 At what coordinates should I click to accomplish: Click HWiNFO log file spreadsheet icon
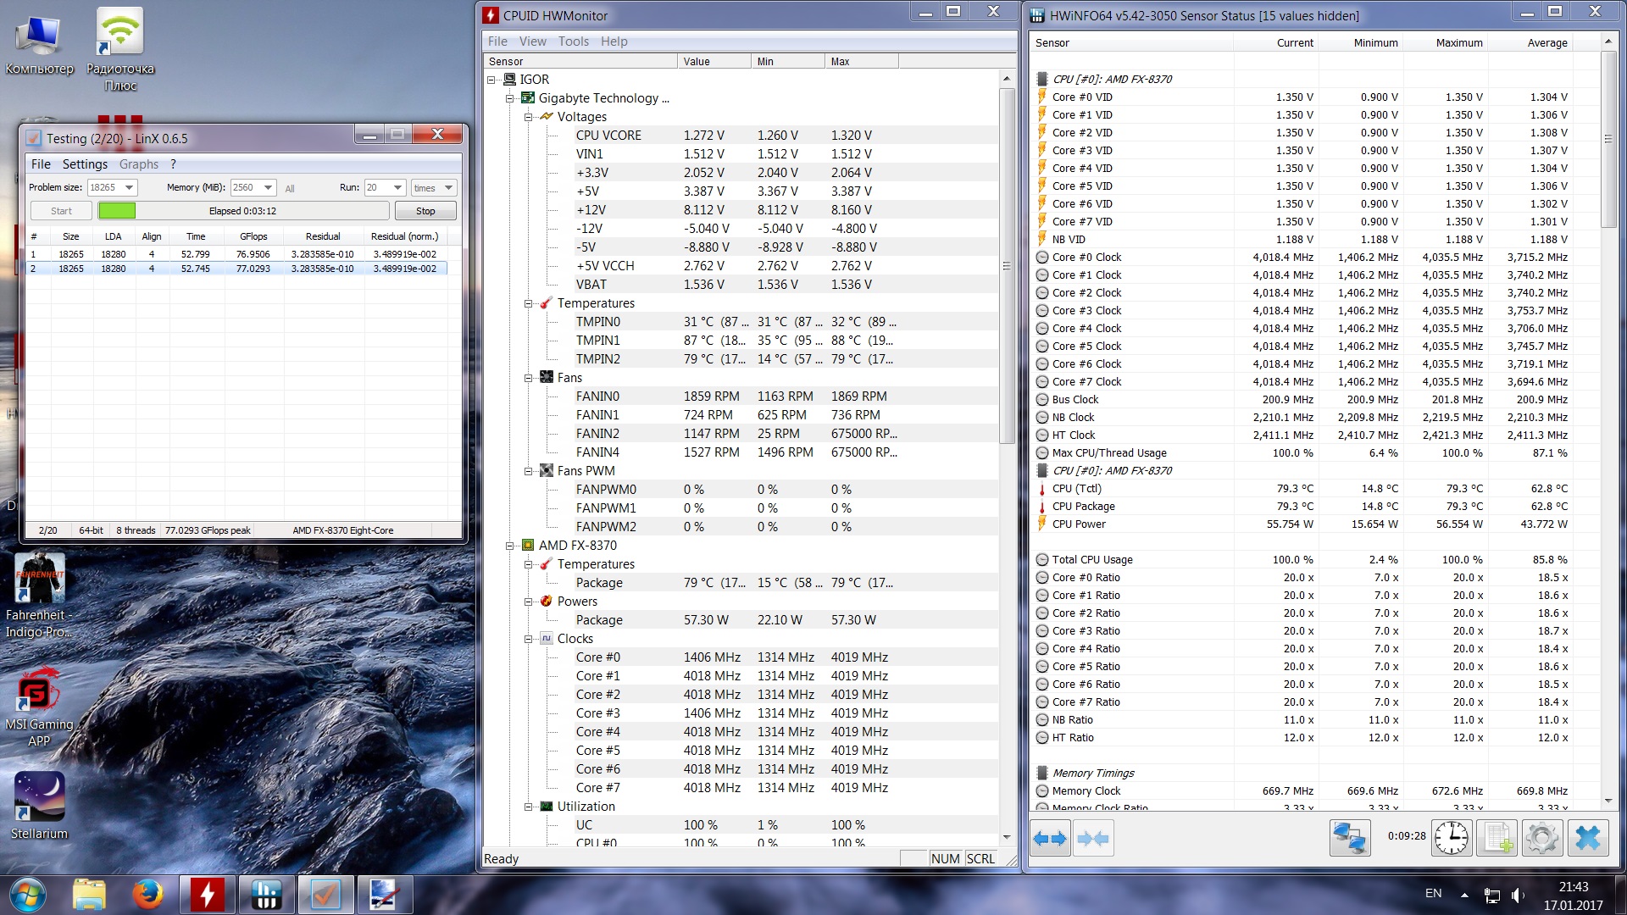pos(1497,839)
